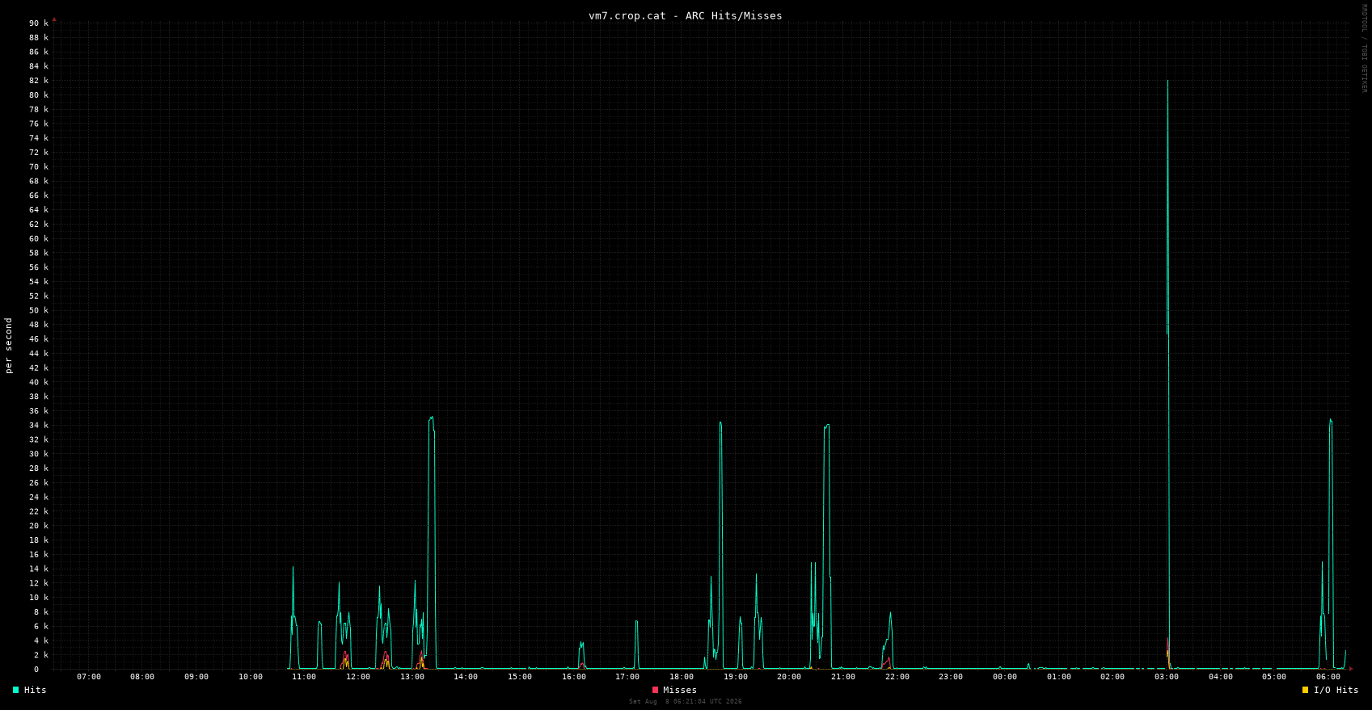The image size is (1372, 710).
Task: Click the "04:00" time axis label
Action: (1221, 677)
